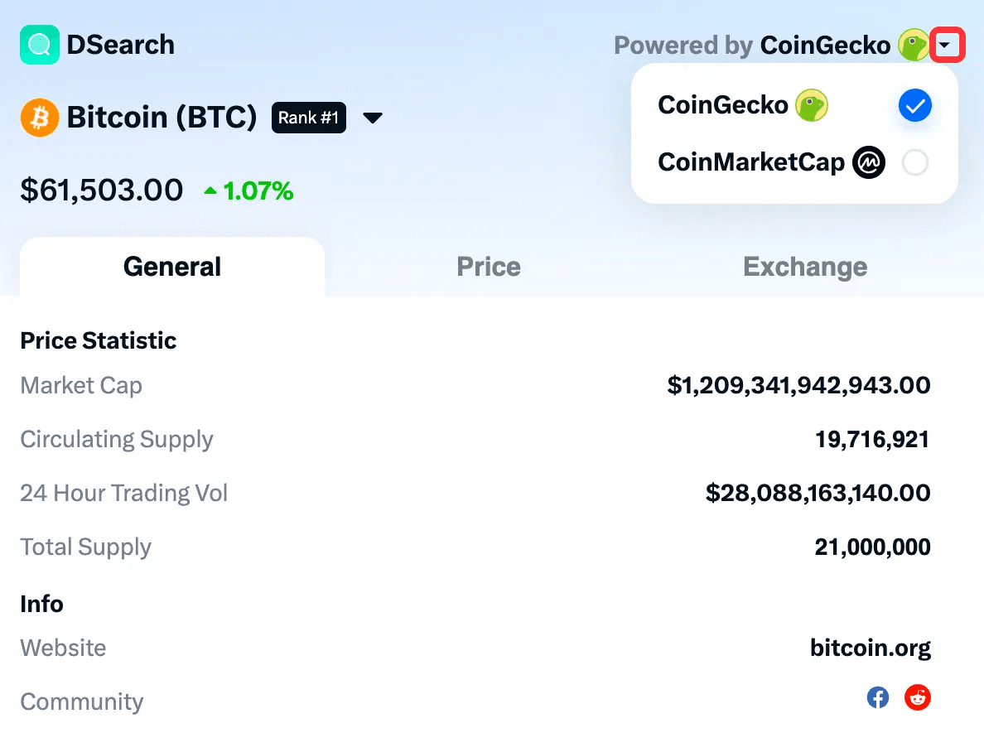Screen dimensions: 984x752
Task: Click the orange Bitcoin coin icon
Action: (x=40, y=118)
